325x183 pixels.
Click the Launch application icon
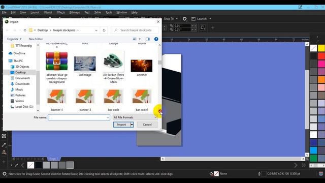[193, 19]
